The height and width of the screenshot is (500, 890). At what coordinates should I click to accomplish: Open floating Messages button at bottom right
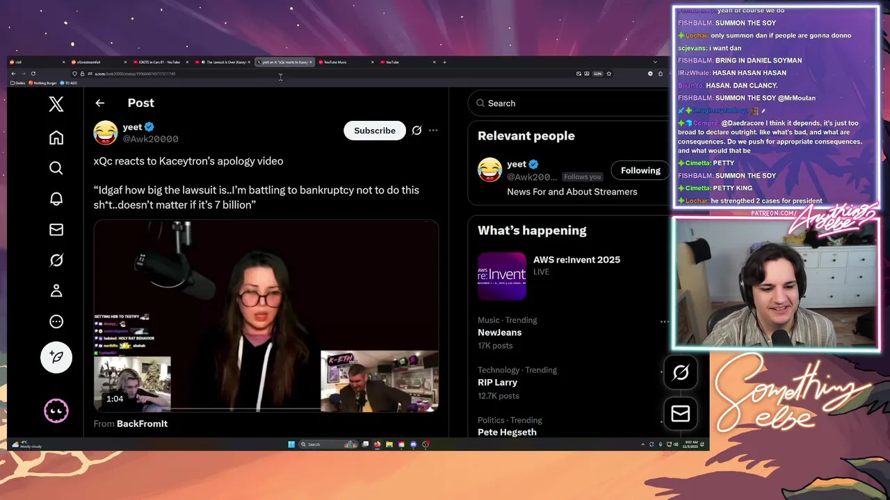[681, 414]
